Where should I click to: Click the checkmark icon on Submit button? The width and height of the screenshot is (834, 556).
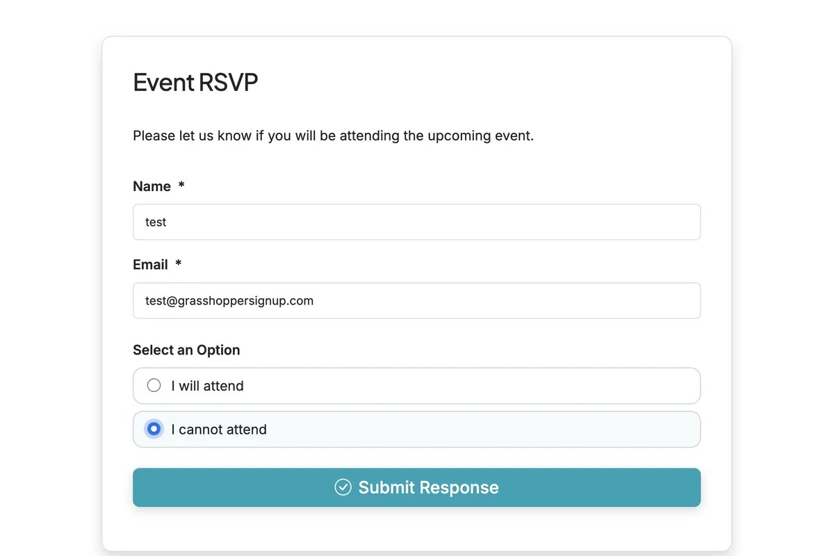click(x=343, y=487)
